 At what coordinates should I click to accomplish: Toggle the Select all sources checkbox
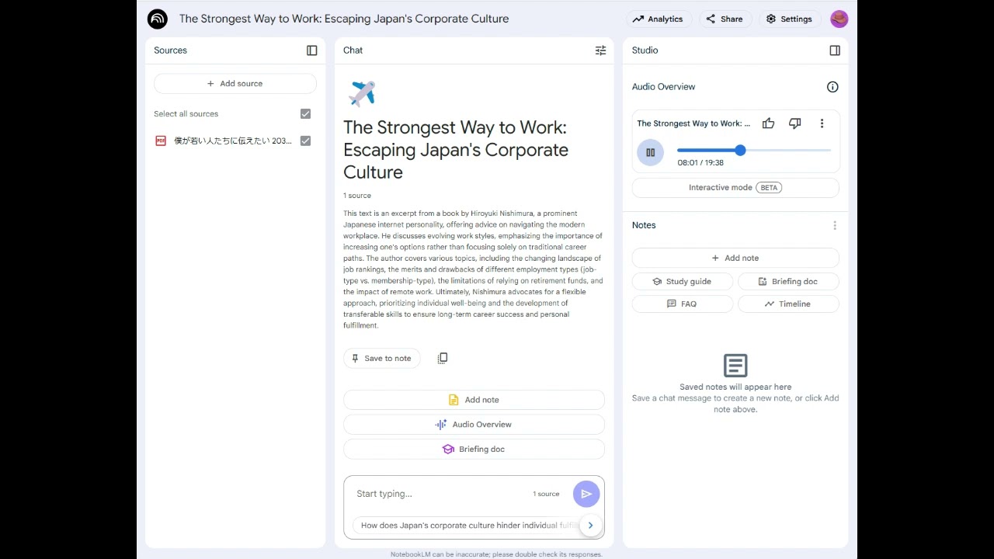pyautogui.click(x=305, y=114)
